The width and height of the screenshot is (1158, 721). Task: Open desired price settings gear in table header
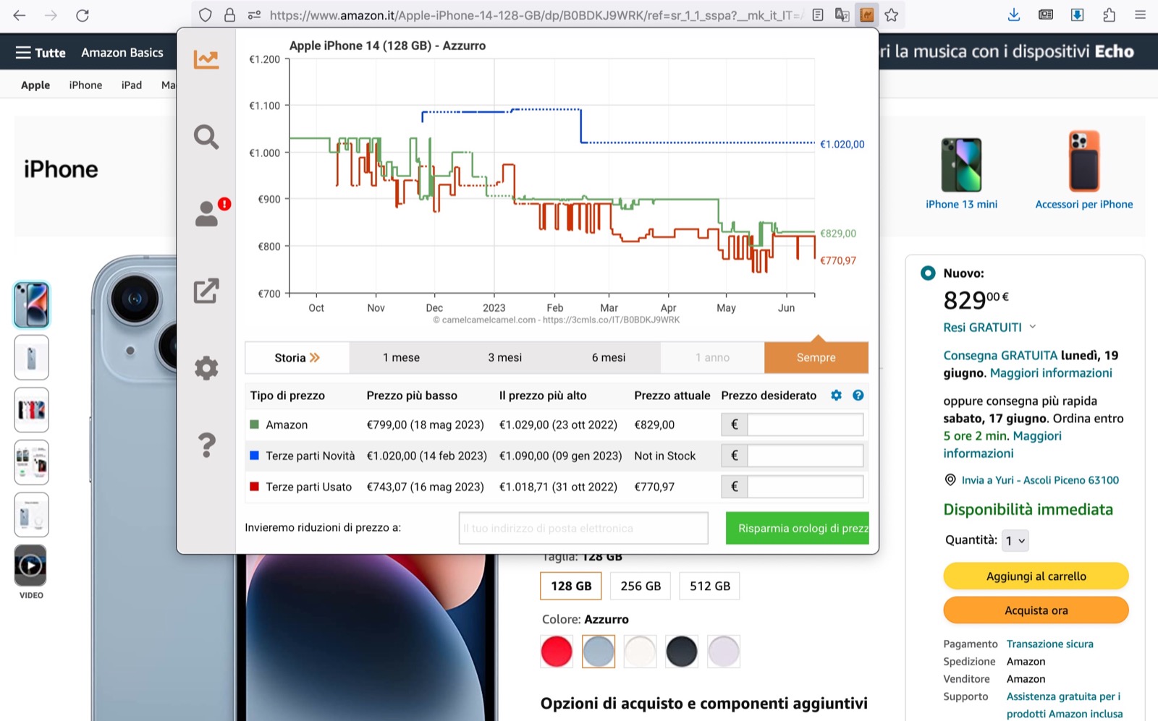coord(837,396)
